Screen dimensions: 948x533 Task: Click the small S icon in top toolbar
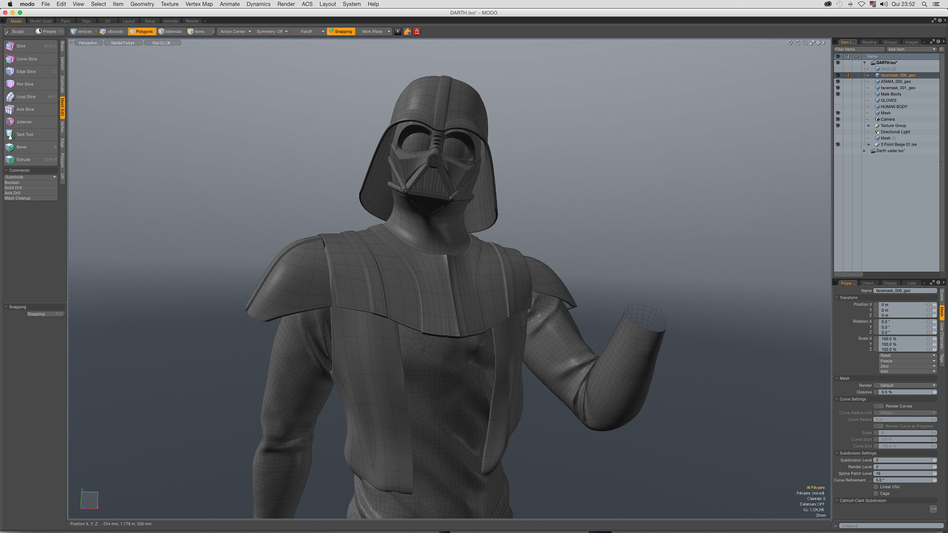[397, 32]
